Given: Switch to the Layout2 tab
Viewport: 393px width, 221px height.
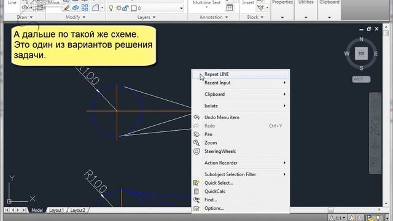Looking at the screenshot, I should (x=77, y=210).
